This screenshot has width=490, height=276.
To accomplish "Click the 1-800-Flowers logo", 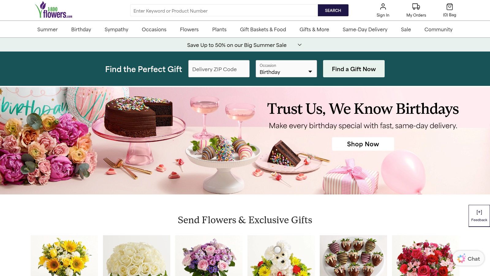I will tap(54, 10).
